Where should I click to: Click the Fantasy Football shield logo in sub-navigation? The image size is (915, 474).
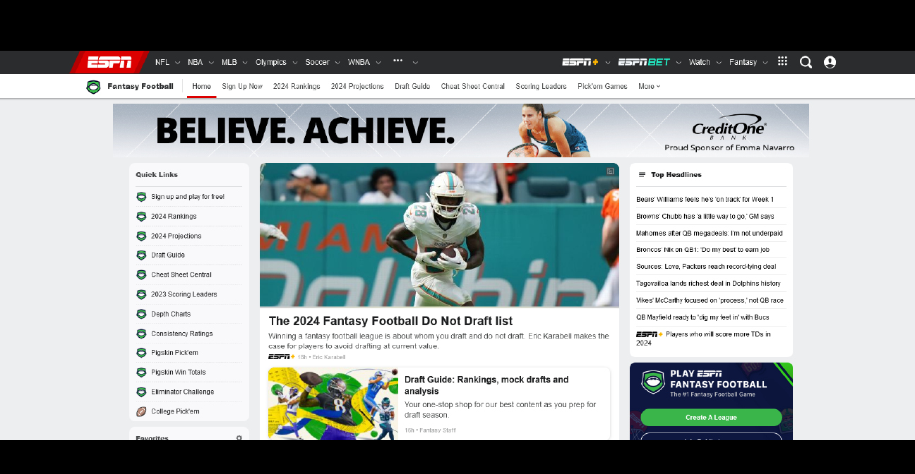pos(93,87)
